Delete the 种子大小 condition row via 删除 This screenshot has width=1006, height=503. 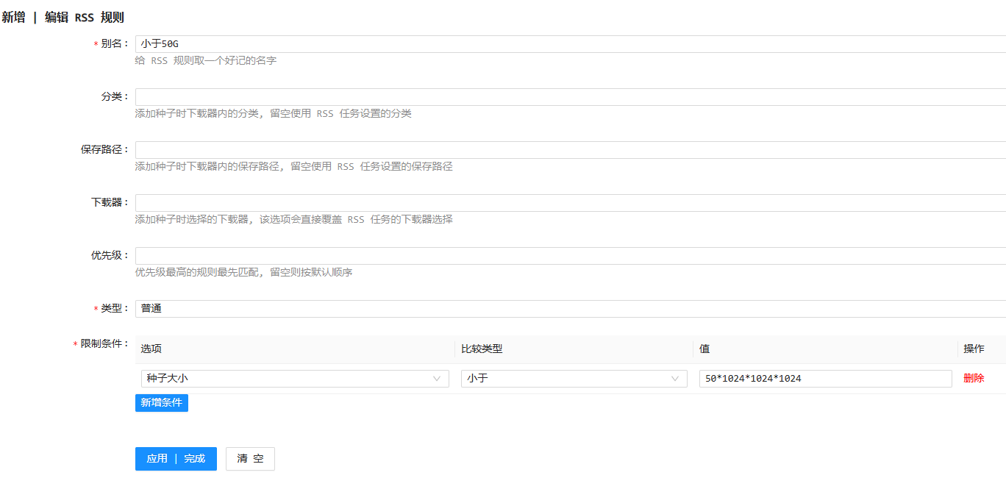click(x=974, y=379)
